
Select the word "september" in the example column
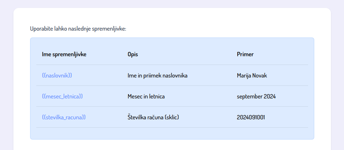(249, 96)
